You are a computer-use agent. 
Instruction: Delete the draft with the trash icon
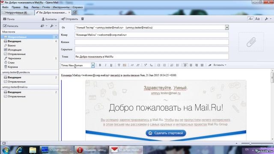coord(83,19)
